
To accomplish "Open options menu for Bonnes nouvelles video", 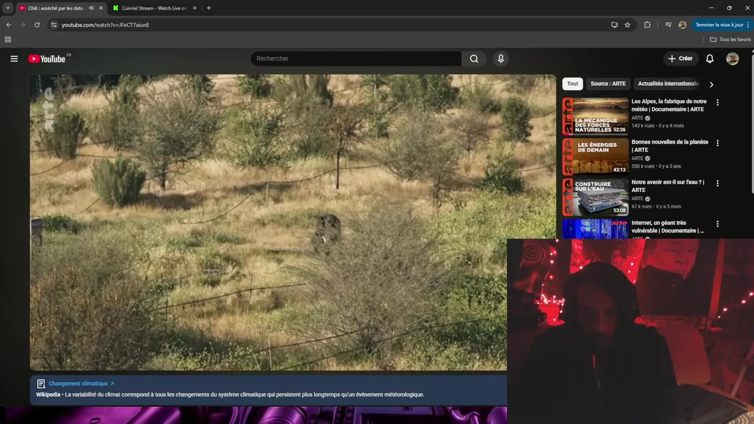I will [717, 143].
